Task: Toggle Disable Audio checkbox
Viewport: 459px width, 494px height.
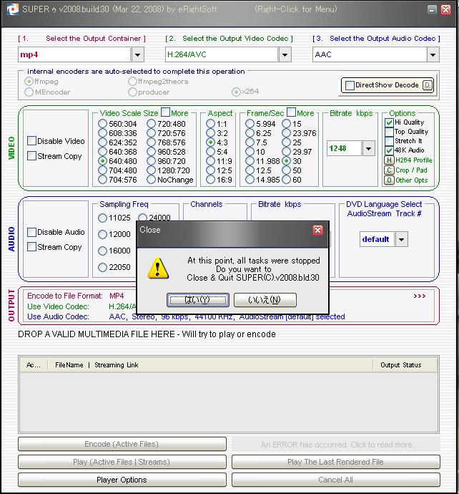Action: [x=31, y=232]
